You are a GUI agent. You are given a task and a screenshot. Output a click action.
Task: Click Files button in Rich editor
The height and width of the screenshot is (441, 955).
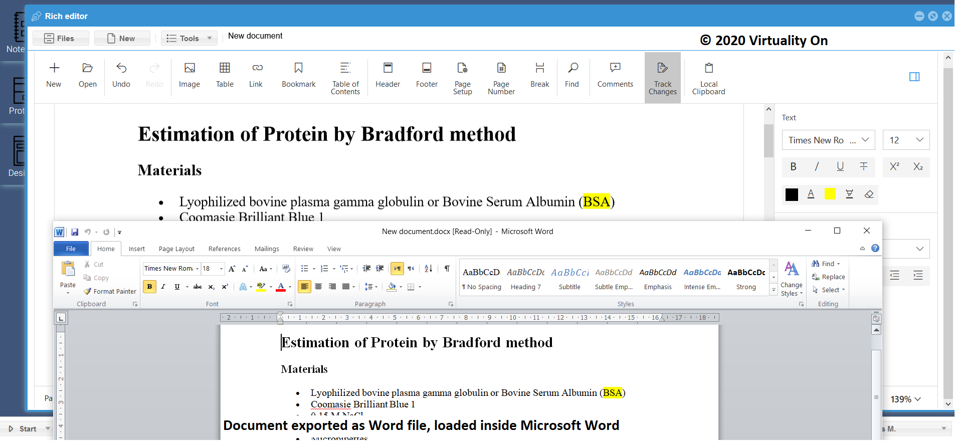tap(61, 38)
